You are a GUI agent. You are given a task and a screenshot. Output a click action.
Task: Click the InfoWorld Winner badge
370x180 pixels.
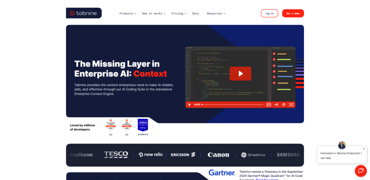pos(143,125)
